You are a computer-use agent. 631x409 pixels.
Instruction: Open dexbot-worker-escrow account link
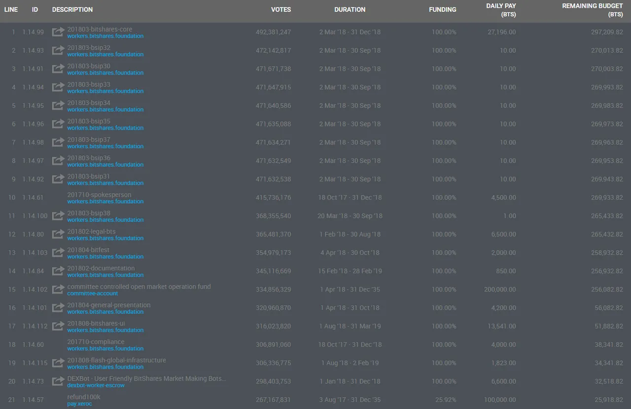(96, 385)
